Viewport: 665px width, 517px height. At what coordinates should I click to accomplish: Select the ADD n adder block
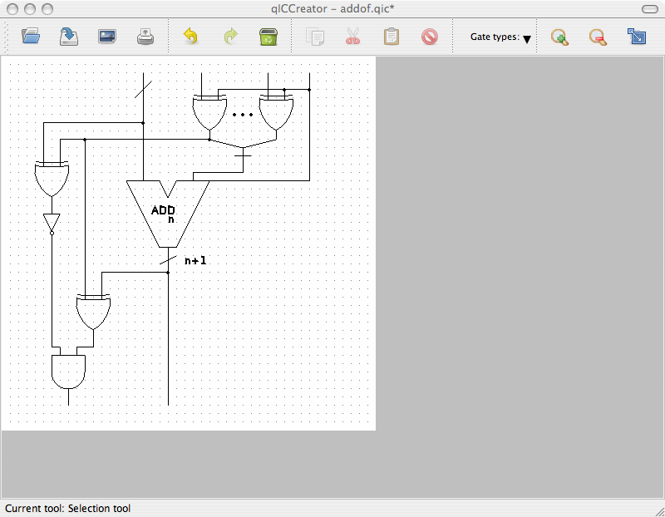tap(168, 214)
